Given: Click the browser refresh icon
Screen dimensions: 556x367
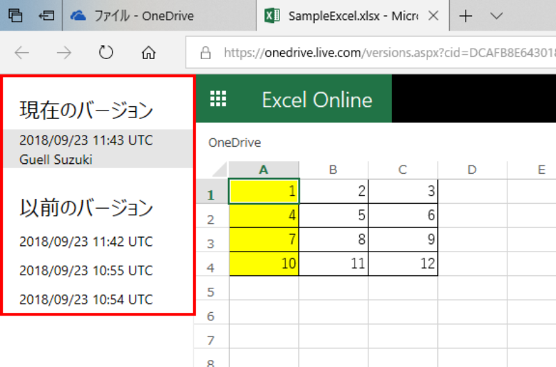Looking at the screenshot, I should coord(106,53).
